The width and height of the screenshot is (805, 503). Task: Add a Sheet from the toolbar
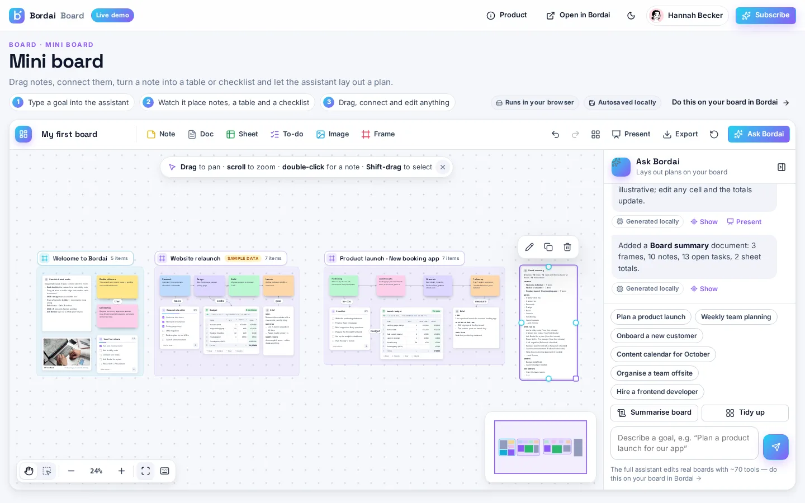pyautogui.click(x=242, y=134)
